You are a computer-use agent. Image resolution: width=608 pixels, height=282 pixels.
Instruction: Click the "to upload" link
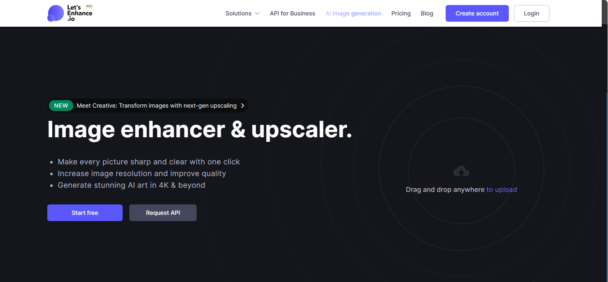click(501, 189)
